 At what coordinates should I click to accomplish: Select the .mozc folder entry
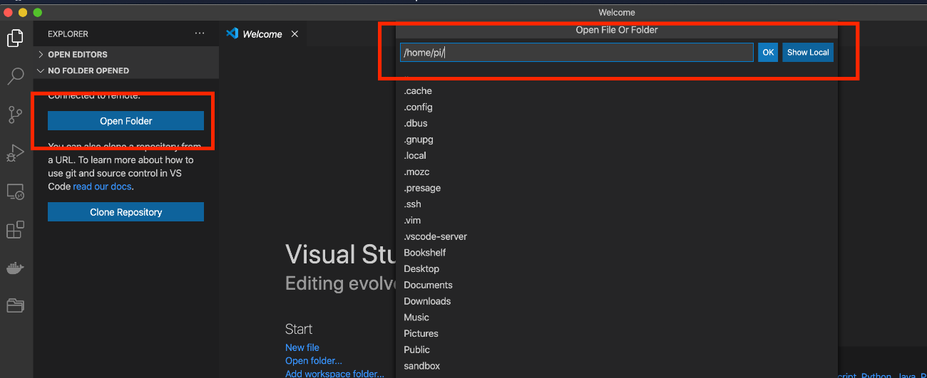click(617, 172)
